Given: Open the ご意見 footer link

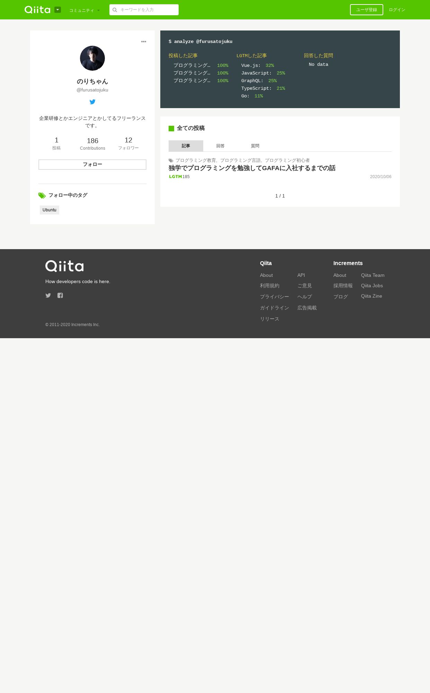Looking at the screenshot, I should (x=305, y=286).
